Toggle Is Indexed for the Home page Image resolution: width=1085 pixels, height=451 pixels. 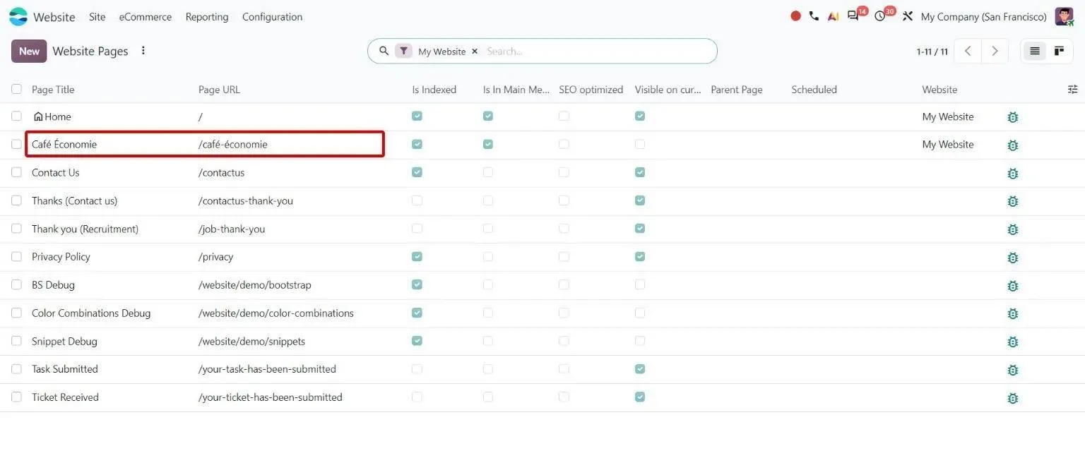point(417,116)
